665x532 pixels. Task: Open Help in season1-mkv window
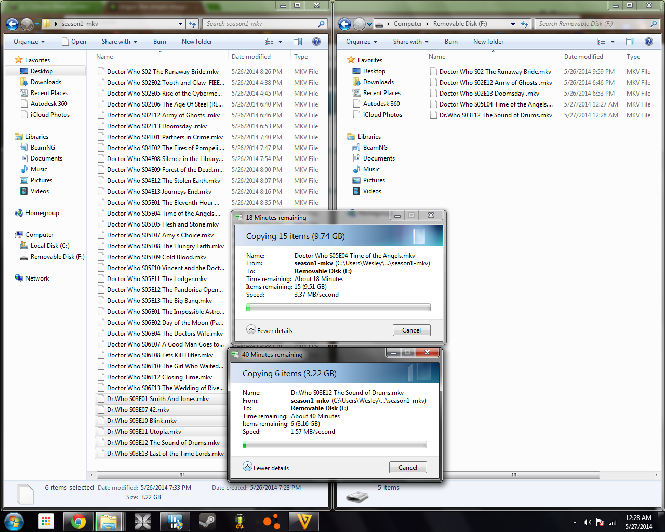[316, 42]
